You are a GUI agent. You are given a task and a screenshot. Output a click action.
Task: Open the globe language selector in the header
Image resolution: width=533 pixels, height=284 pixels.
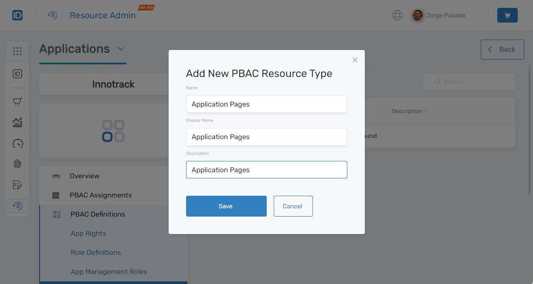(x=397, y=15)
